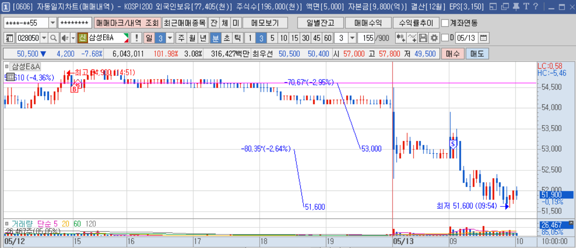Click the account password field
The image size is (576, 248).
pos(75,23)
